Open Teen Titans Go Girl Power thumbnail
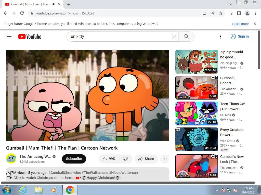The image size is (261, 195). pos(197,113)
